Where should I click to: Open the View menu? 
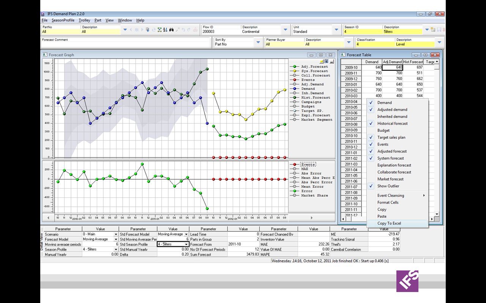(110, 20)
